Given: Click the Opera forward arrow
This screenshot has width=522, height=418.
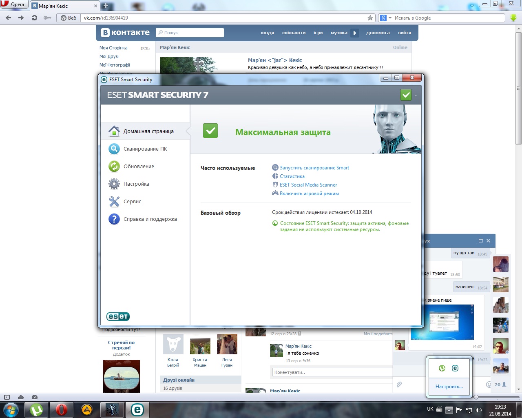Looking at the screenshot, I should [21, 18].
